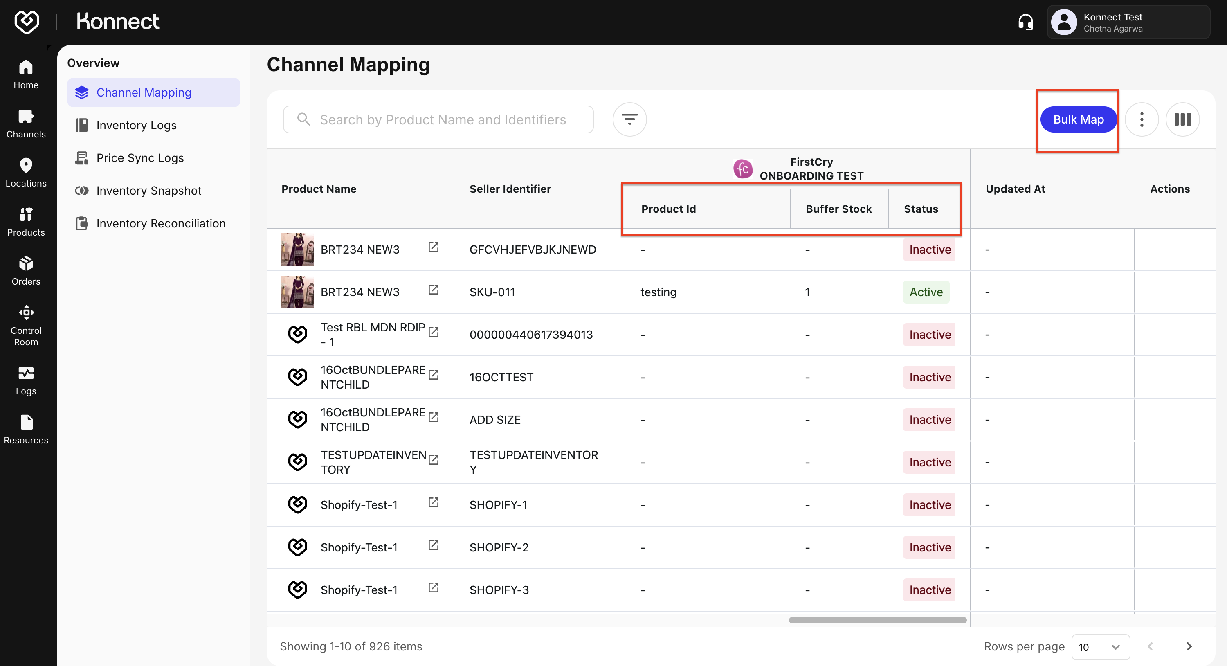Open Inventory Reconciliation menu item
The height and width of the screenshot is (666, 1227).
(x=153, y=223)
